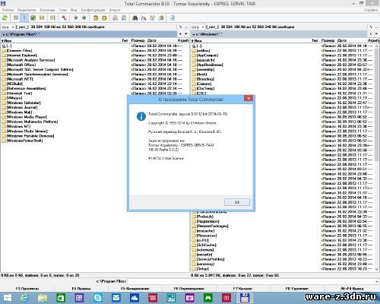Sort left panel by Имя column header
The width and height of the screenshot is (380, 304).
point(61,40)
